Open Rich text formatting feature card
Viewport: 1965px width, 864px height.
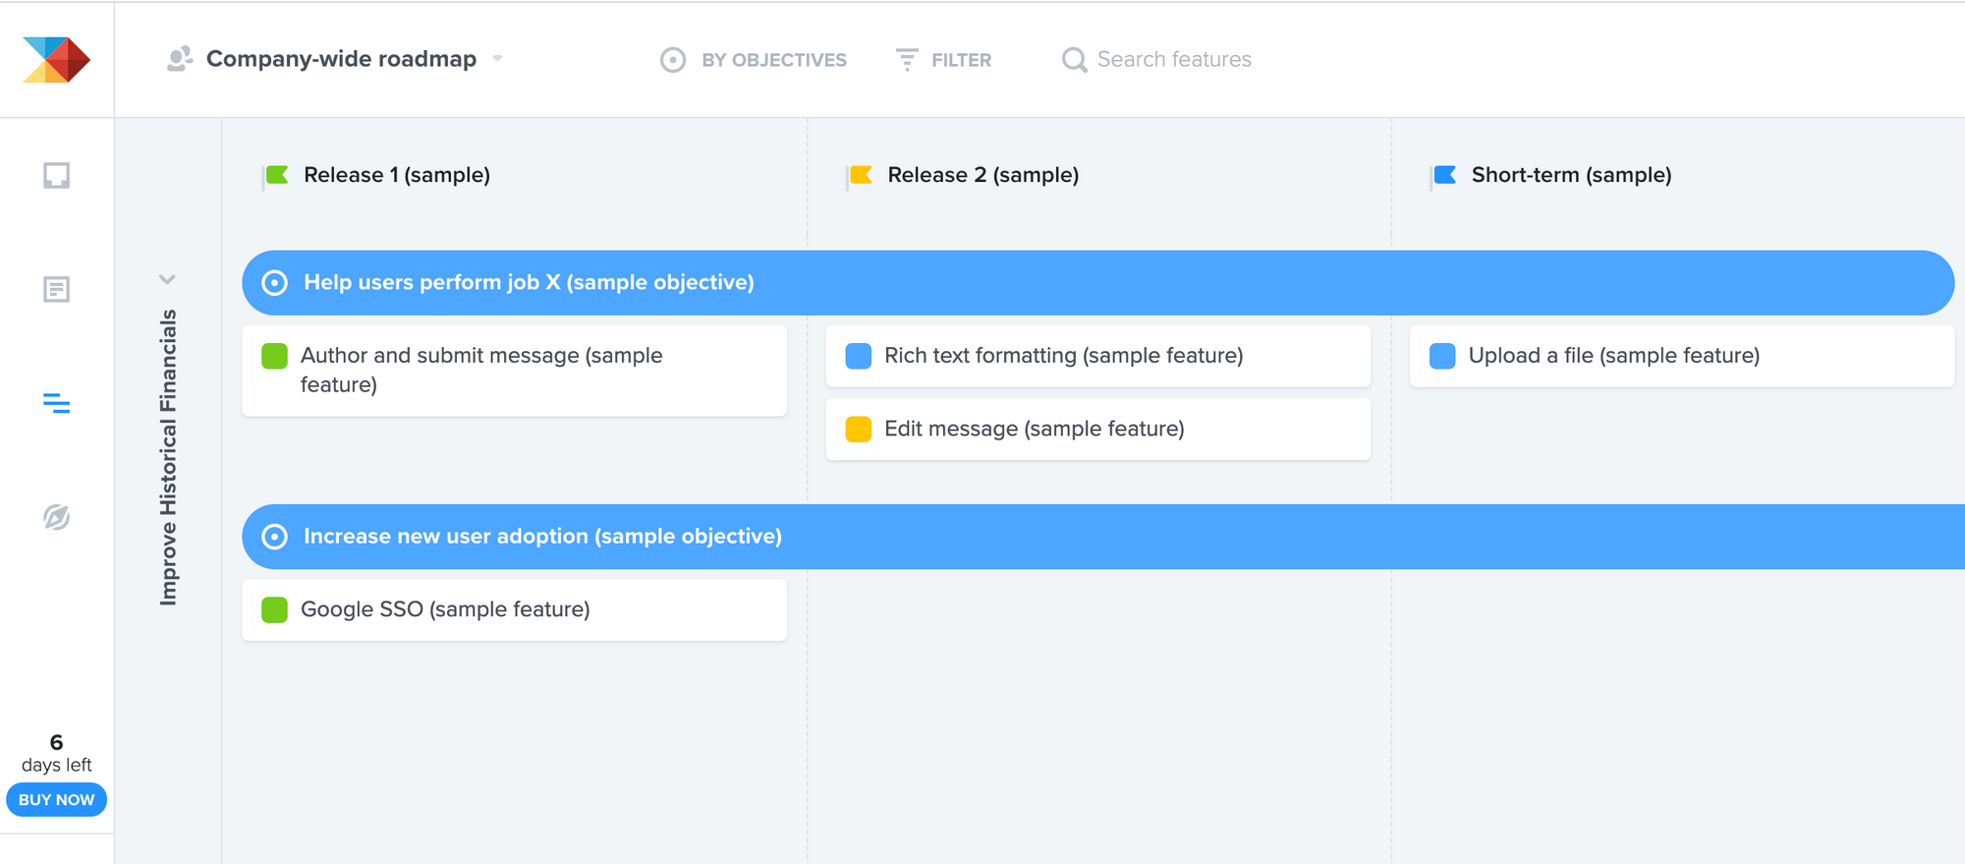click(x=1097, y=356)
